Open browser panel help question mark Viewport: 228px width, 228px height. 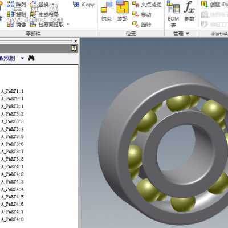point(74,48)
